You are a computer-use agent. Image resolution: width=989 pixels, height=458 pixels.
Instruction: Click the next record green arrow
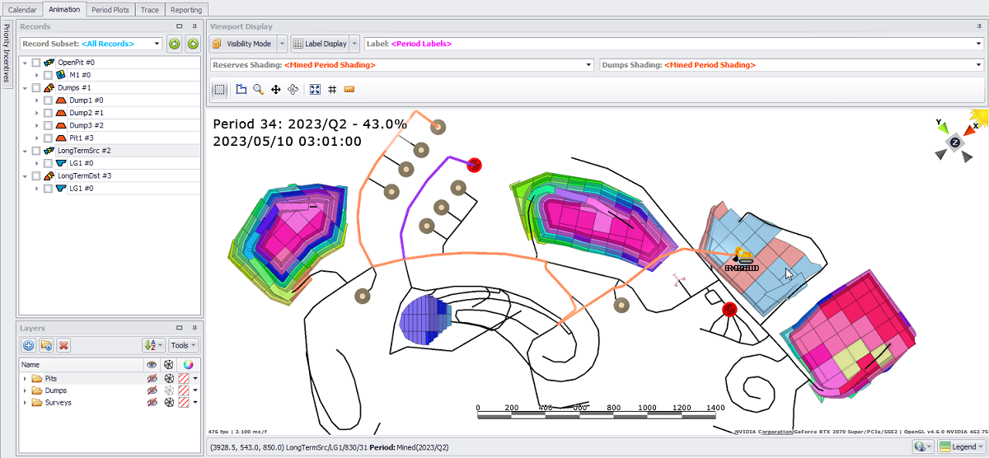click(192, 44)
